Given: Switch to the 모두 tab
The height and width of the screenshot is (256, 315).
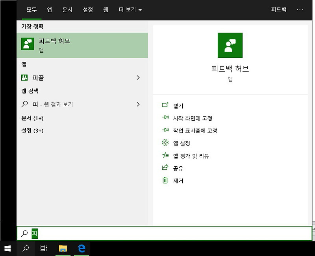Looking at the screenshot, I should pyautogui.click(x=31, y=10).
